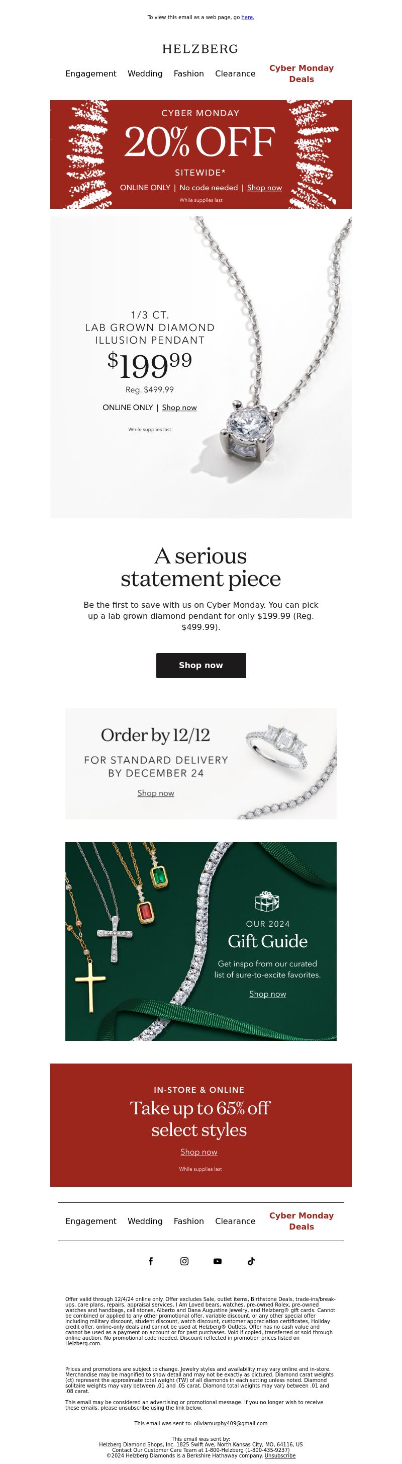
Task: Open the Facebook social icon
Action: click(x=150, y=1261)
